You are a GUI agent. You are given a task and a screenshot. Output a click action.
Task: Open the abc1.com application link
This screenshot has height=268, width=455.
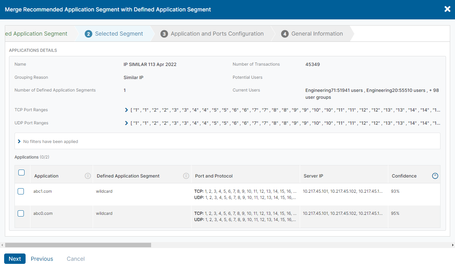pyautogui.click(x=42, y=191)
